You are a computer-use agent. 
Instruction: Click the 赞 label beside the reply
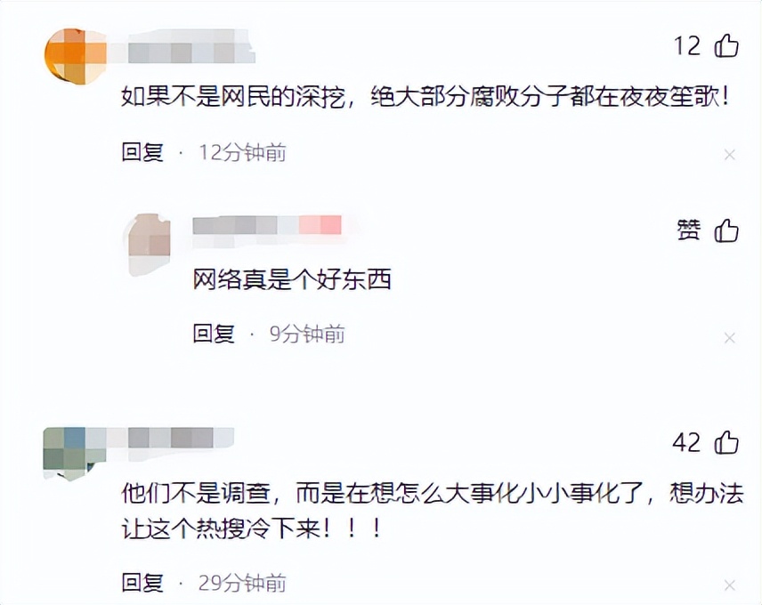(x=689, y=230)
